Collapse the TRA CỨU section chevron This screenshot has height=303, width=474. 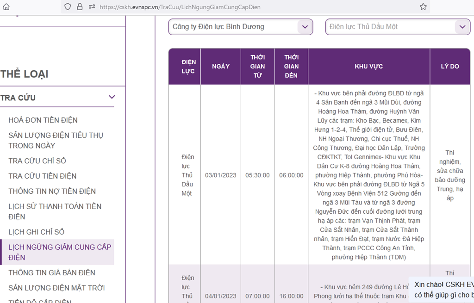[x=112, y=97]
